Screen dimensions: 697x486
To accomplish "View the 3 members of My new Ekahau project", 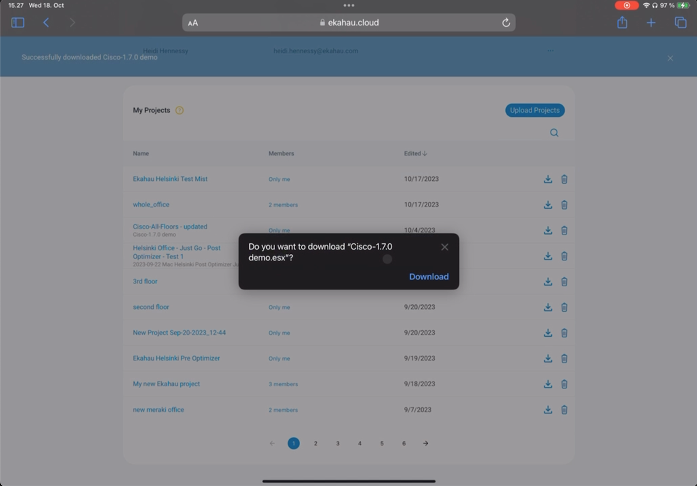I will [283, 385].
